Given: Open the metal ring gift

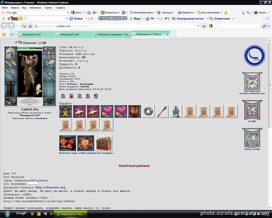Looking at the screenshot, I should pyautogui.click(x=148, y=111).
